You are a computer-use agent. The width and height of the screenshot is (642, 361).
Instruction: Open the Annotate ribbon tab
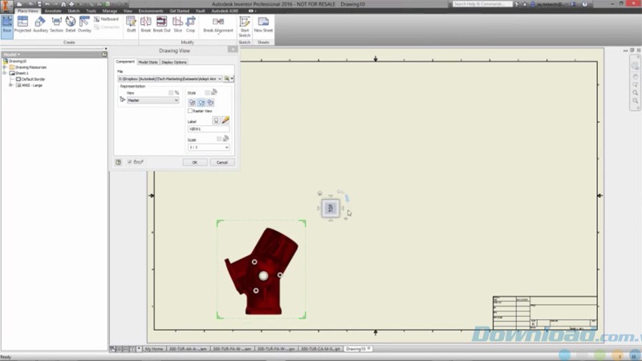53,10
